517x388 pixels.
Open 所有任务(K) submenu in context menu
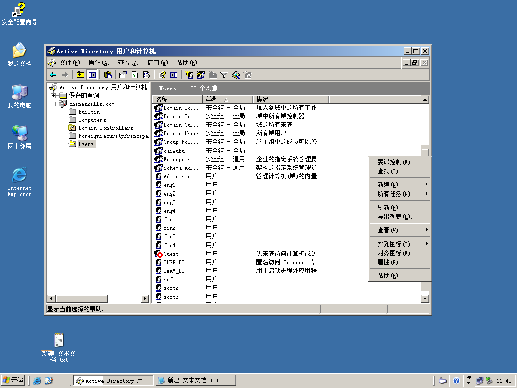399,194
